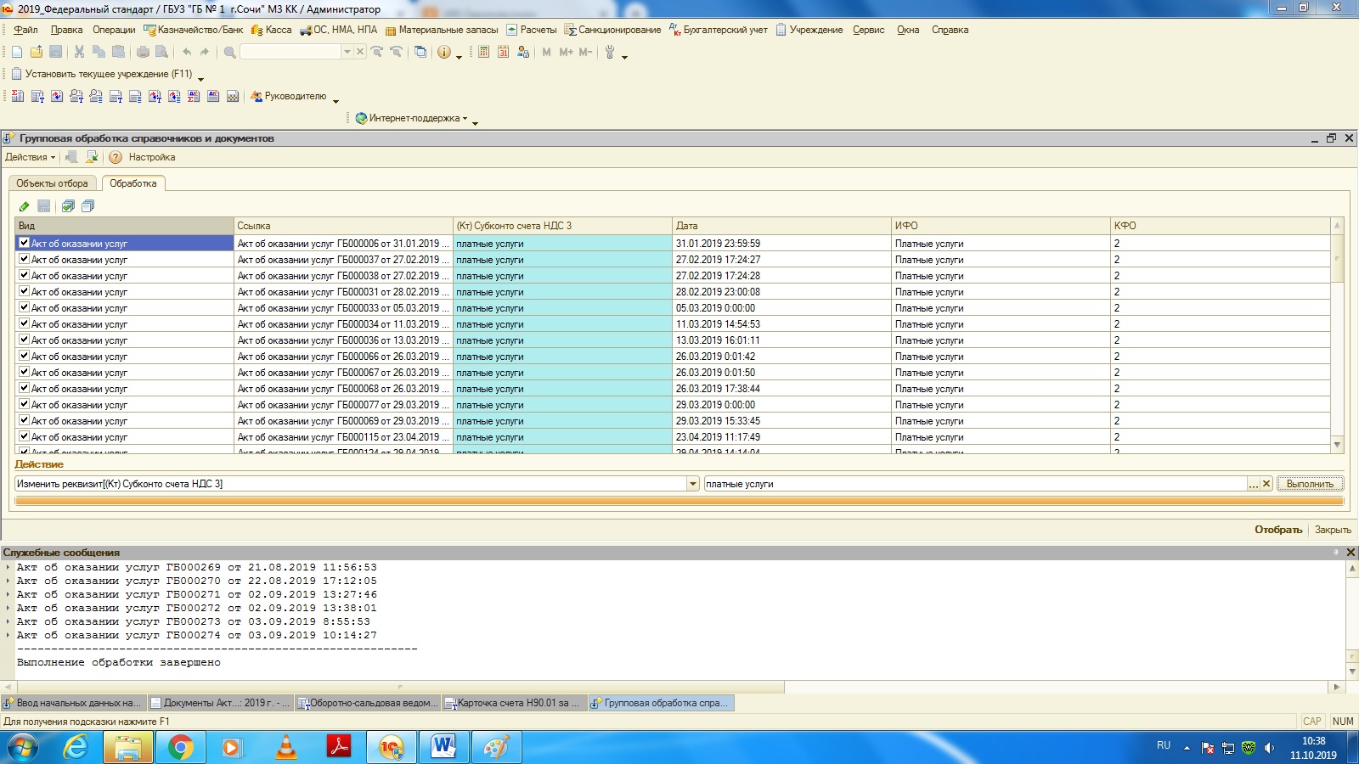
Task: Click the M memory button icon
Action: click(546, 52)
